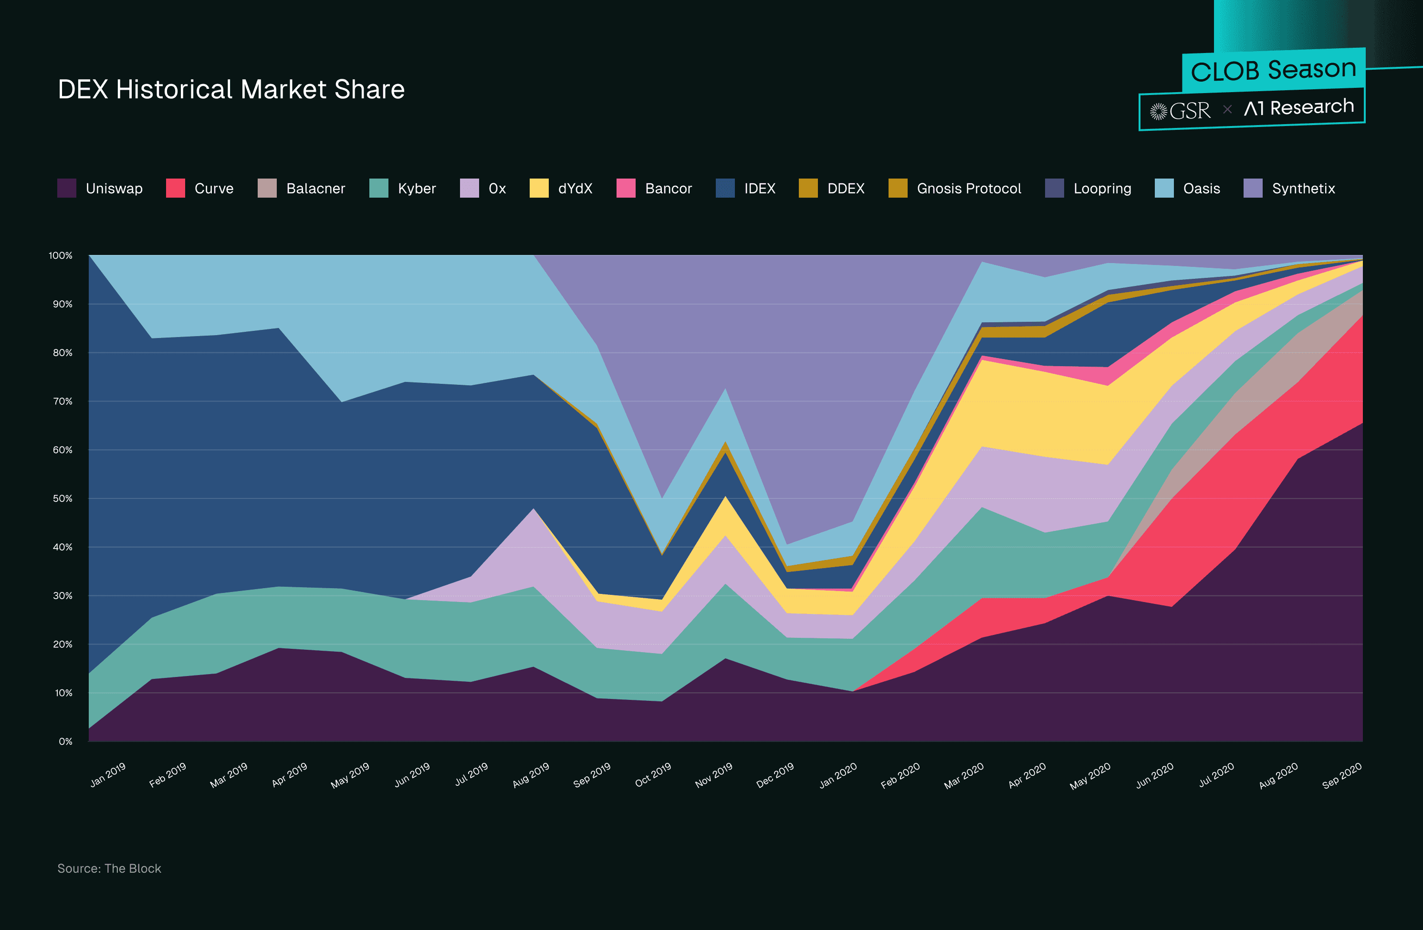The height and width of the screenshot is (930, 1423).
Task: Click the Uniswap legend color swatch
Action: point(67,188)
